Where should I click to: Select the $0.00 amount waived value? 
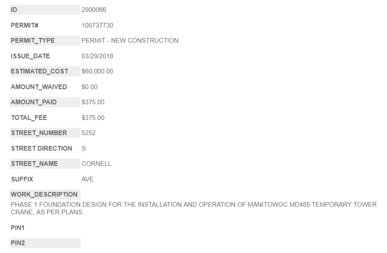point(89,87)
